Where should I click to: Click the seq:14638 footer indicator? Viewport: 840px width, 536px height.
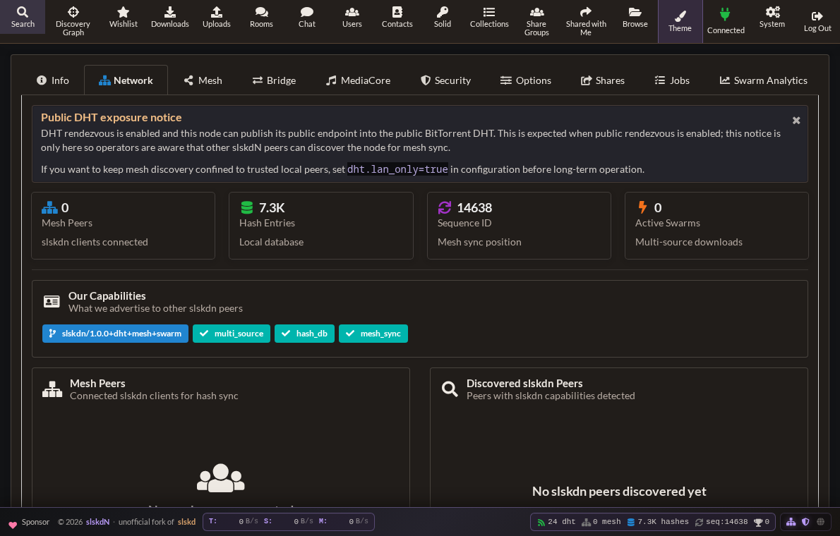[721, 522]
